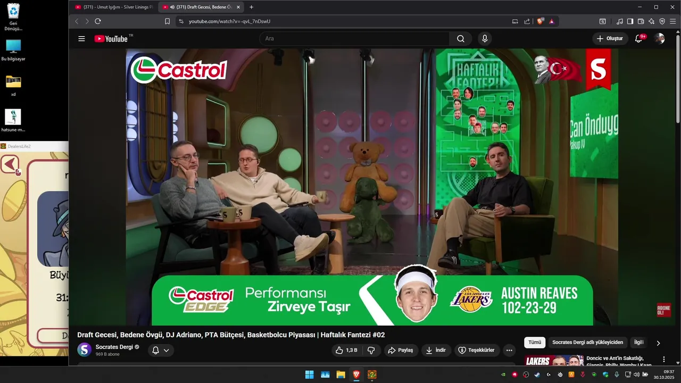Start voice search with the microphone icon
The height and width of the screenshot is (383, 681).
485,38
